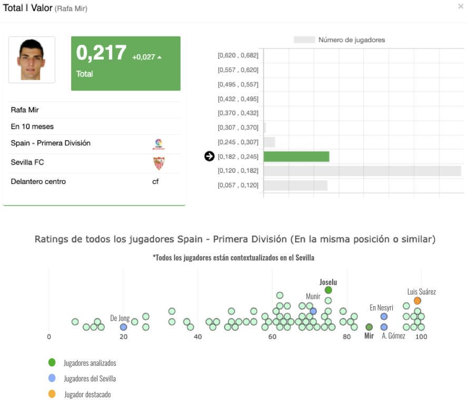
Task: Click the black arrow range indicator
Action: [x=209, y=157]
